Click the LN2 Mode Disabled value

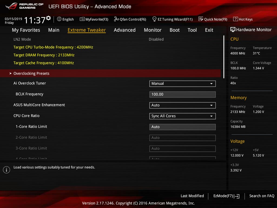(156, 39)
